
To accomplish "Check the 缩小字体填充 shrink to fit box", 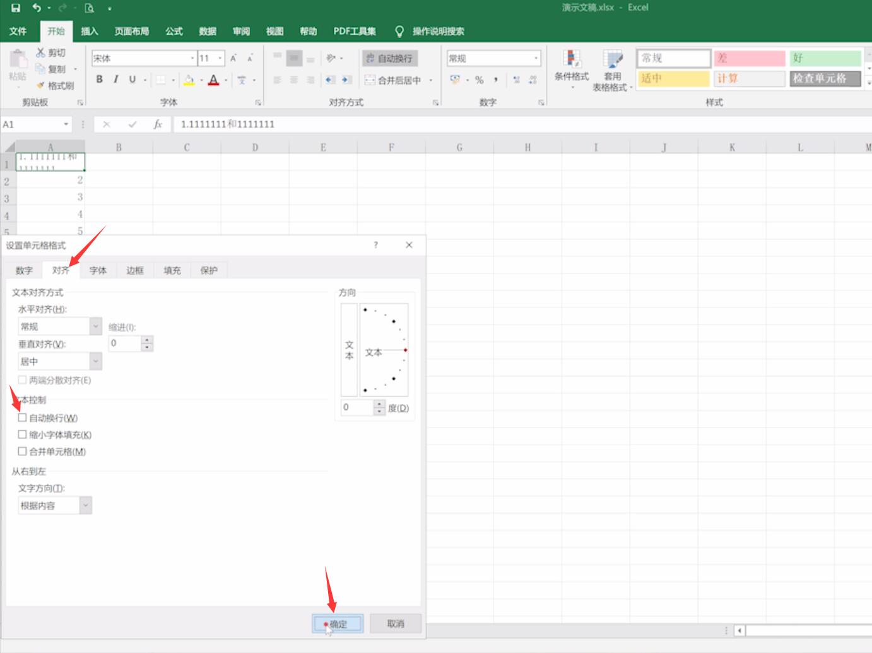I will (23, 434).
